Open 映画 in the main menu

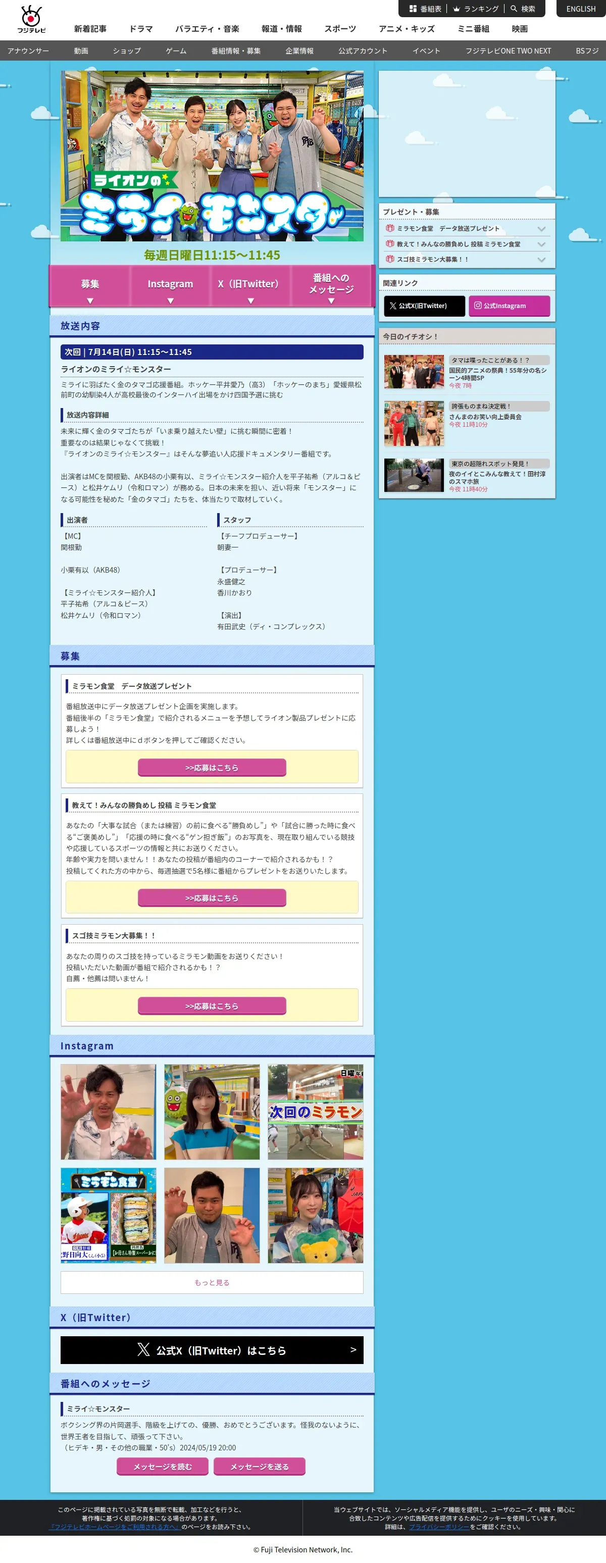tap(519, 28)
